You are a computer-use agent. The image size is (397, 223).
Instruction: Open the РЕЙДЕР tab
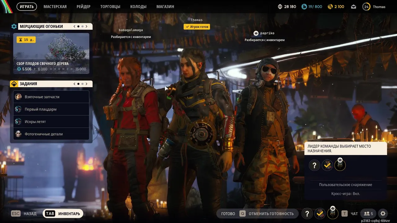(x=83, y=7)
